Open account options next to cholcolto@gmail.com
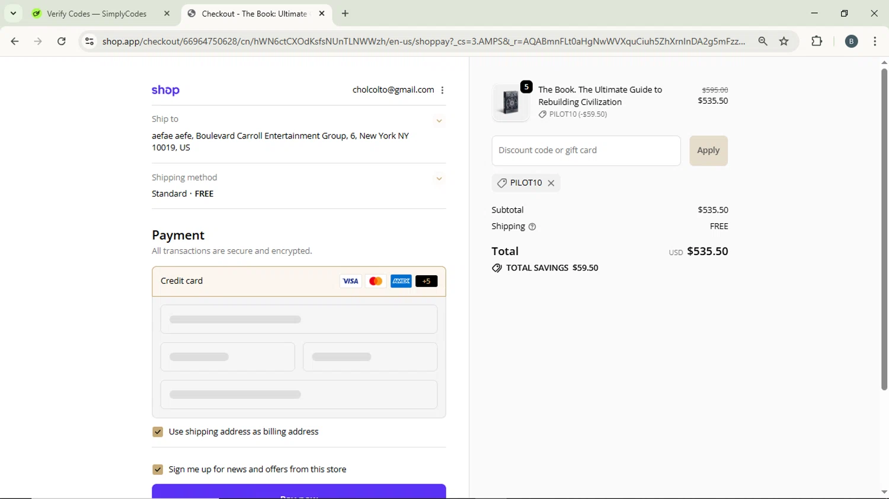 click(442, 90)
